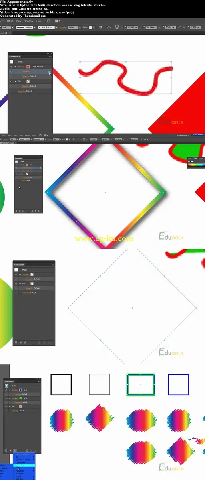Expand Fill triangle in bottom frame panel
205x480 pixels.
pyautogui.click(x=10, y=406)
